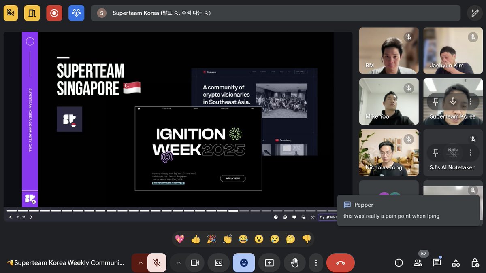
Task: Open the chat panel icon
Action: point(437,263)
